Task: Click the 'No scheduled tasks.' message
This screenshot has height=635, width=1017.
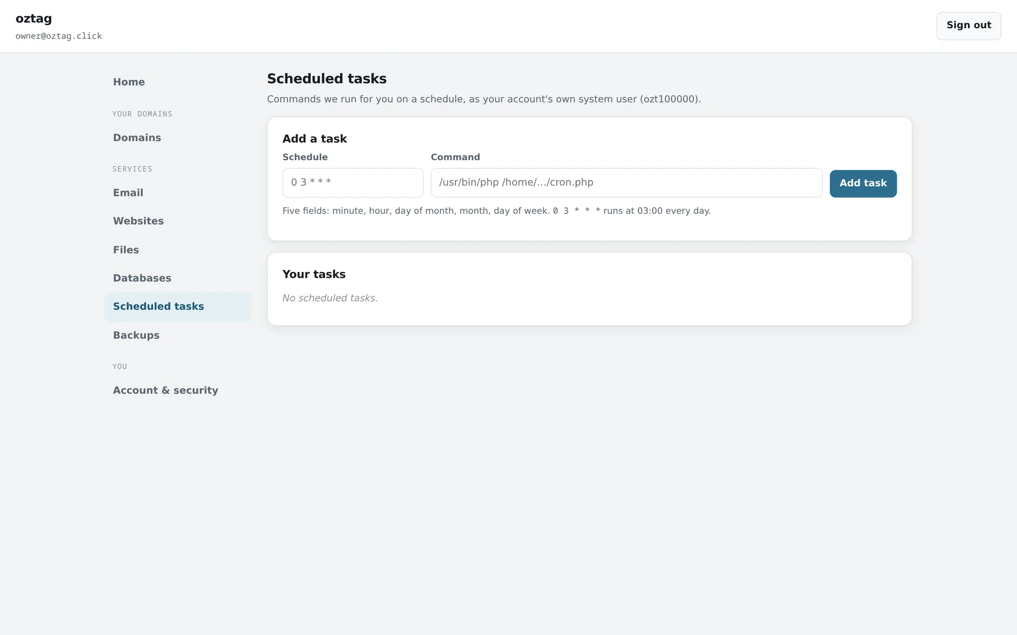Action: pos(330,298)
